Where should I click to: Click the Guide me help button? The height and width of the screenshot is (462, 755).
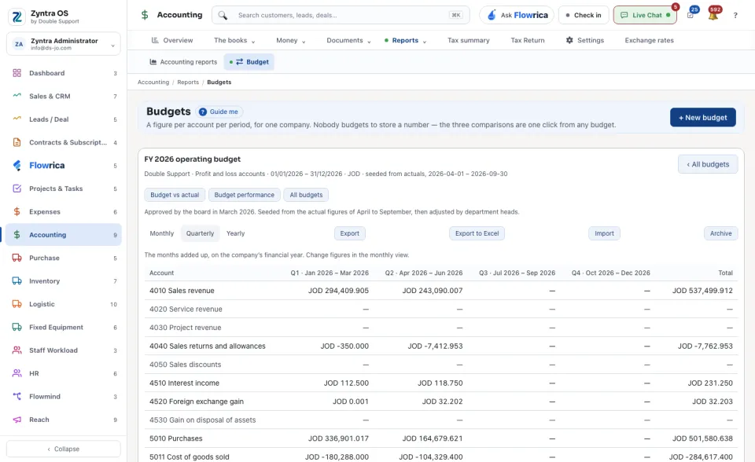(x=219, y=112)
